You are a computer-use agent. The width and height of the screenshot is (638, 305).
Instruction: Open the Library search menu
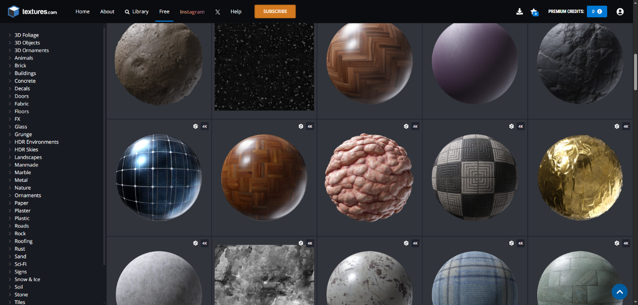tap(136, 12)
